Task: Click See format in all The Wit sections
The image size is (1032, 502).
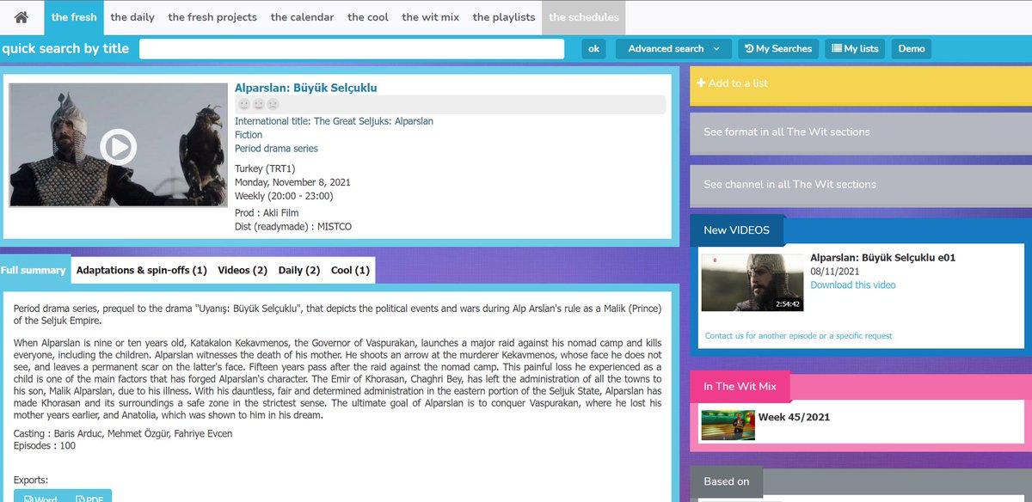Action: pos(861,132)
